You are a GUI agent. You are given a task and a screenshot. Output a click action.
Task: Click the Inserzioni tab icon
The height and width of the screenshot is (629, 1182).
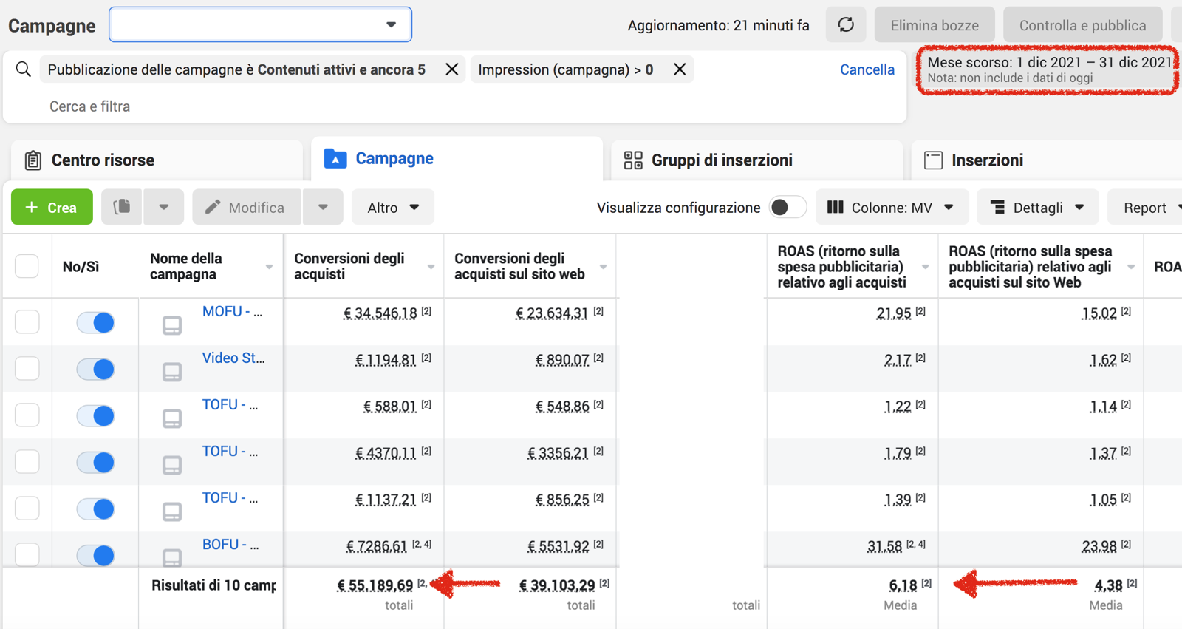click(933, 160)
